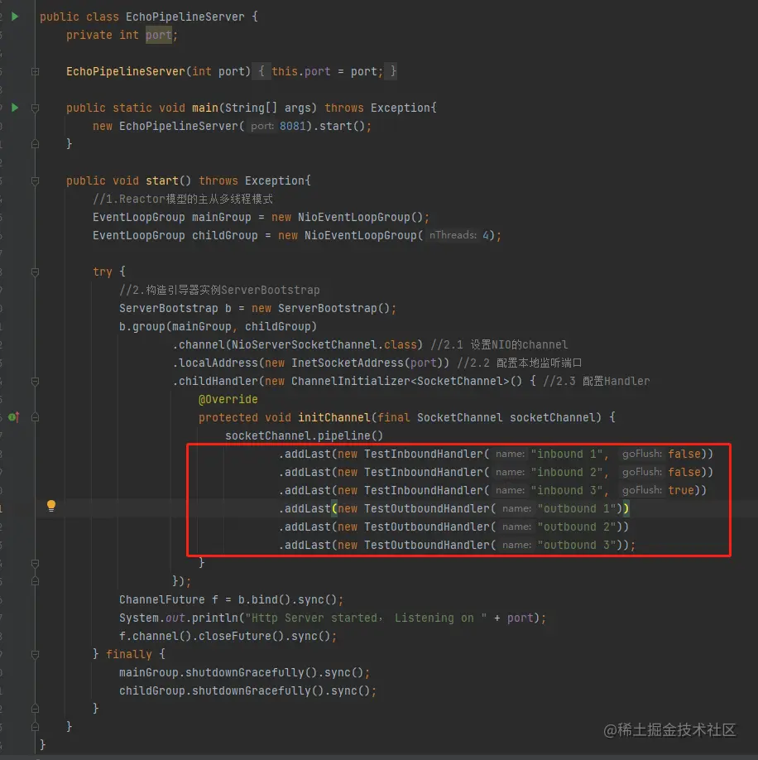Click the string "inbound 1"
Screen dimensions: 758x760
pos(567,455)
